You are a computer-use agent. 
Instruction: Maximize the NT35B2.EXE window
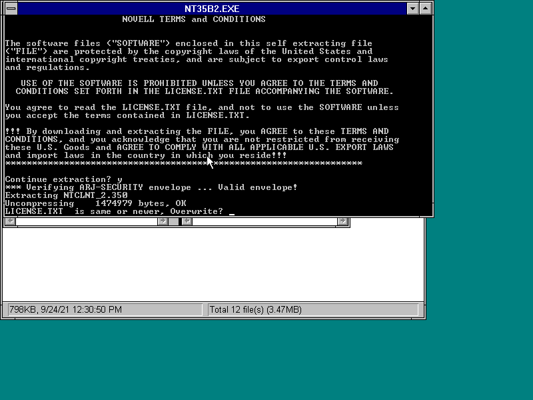426,9
